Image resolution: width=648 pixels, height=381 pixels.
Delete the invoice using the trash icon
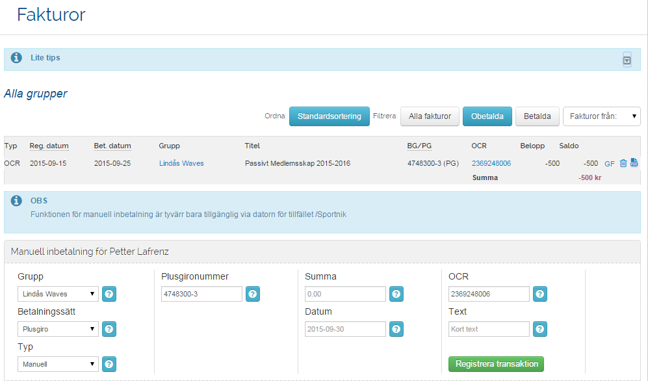coord(623,163)
